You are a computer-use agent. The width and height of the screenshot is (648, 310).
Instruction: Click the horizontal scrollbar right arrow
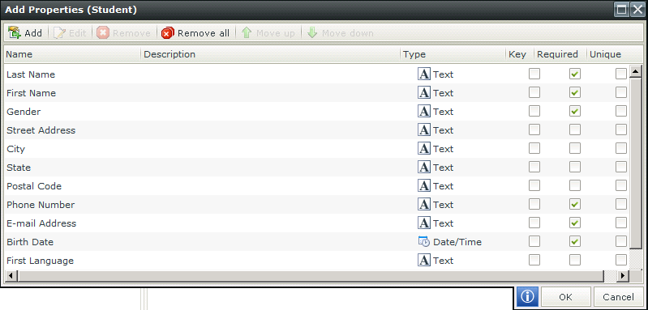pyautogui.click(x=622, y=275)
